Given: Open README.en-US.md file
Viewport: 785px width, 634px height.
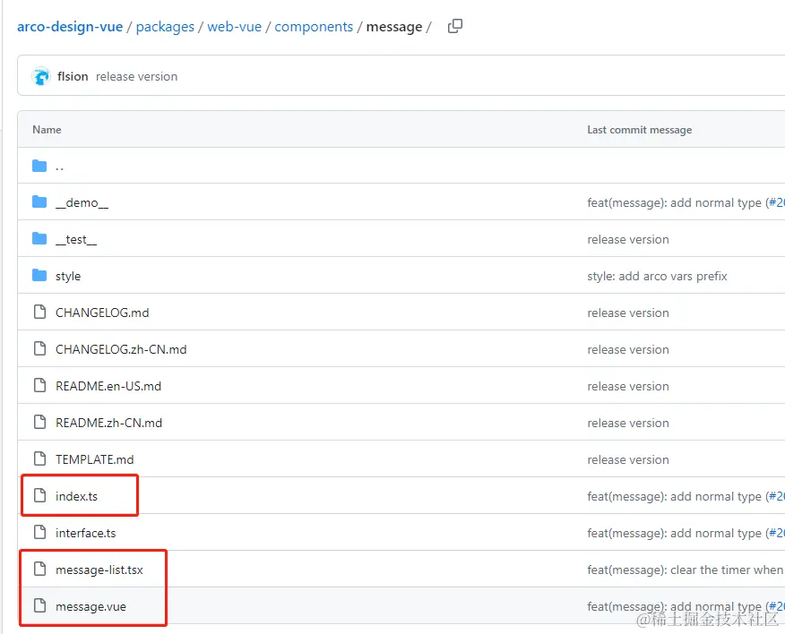Looking at the screenshot, I should (x=108, y=386).
